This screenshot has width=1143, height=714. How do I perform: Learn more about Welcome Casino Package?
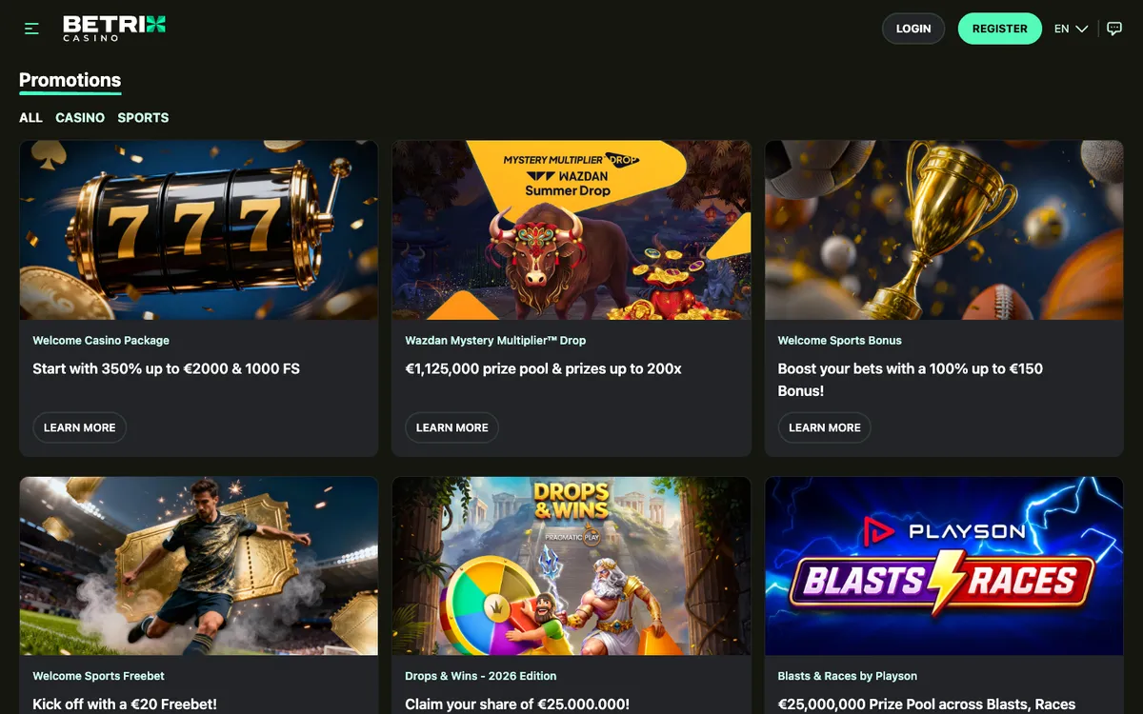(79, 427)
